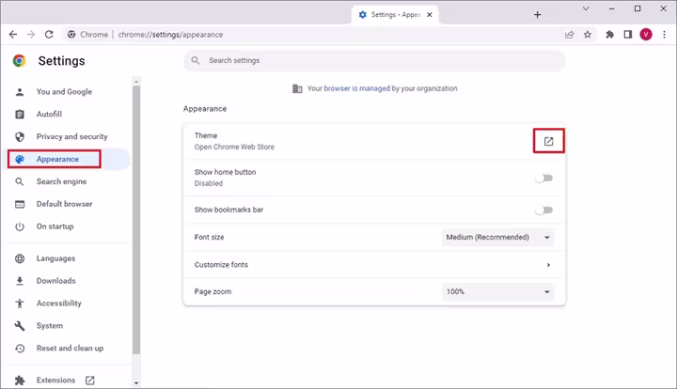Enable Show bookmarks bar switch

[x=543, y=210]
